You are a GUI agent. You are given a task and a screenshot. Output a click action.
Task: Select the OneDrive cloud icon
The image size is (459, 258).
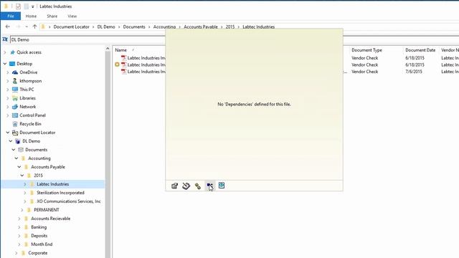click(x=15, y=72)
